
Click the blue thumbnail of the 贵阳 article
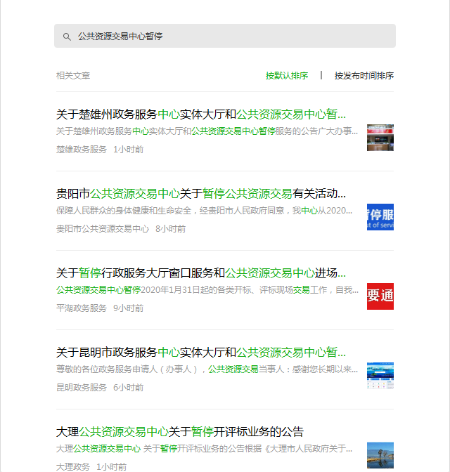pos(380,217)
